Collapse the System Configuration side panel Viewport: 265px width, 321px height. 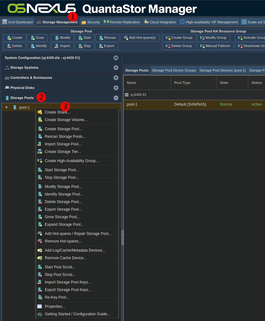click(116, 58)
